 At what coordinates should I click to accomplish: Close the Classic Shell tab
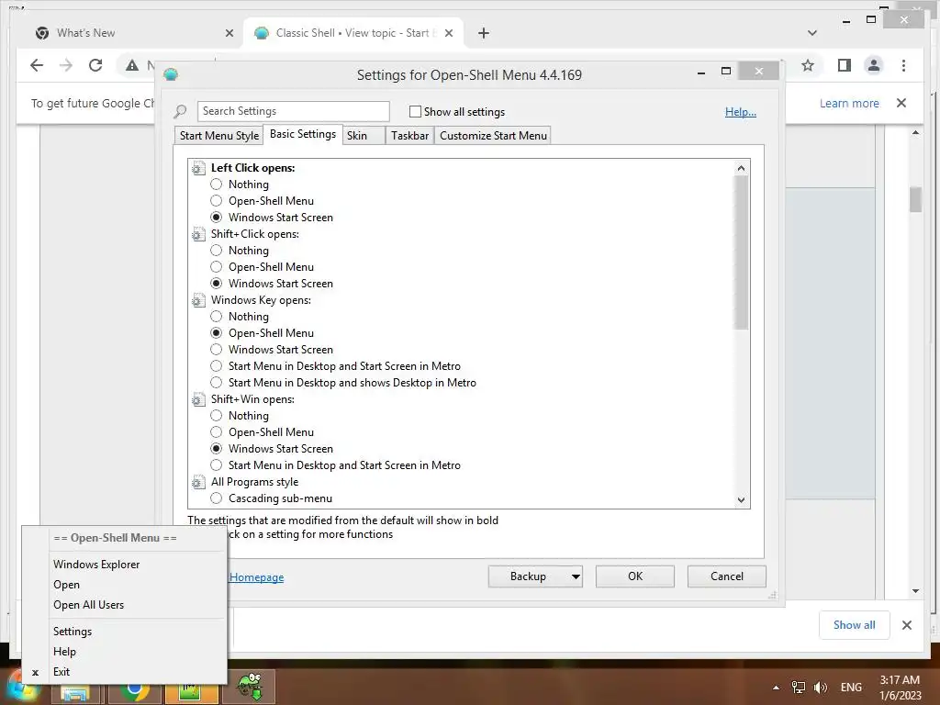click(x=448, y=33)
